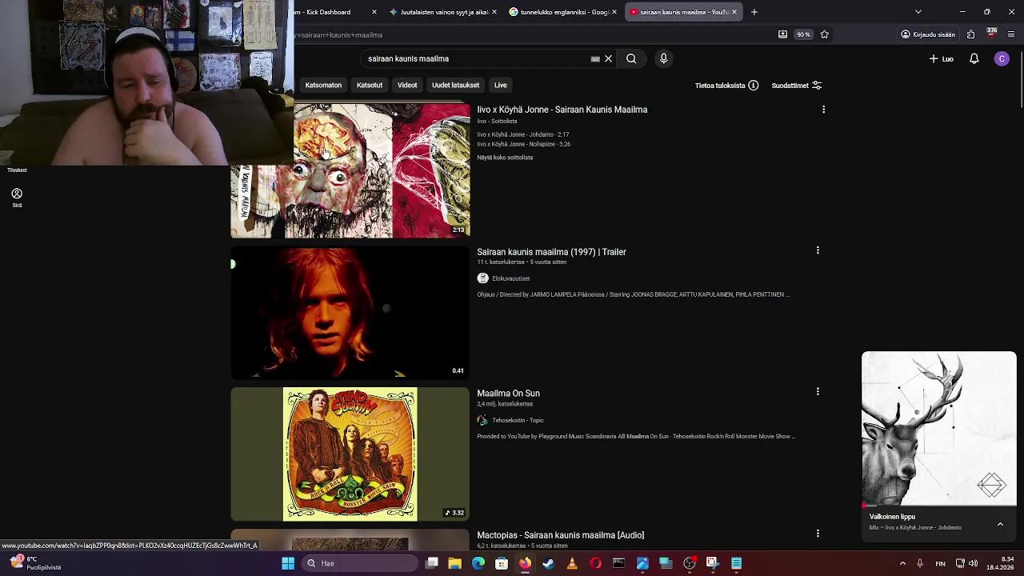Open Firefox from the taskbar

[525, 563]
